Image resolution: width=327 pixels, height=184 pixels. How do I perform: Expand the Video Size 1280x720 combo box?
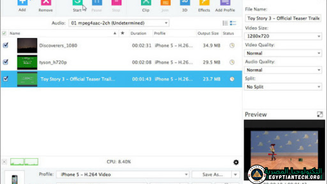tap(284, 37)
